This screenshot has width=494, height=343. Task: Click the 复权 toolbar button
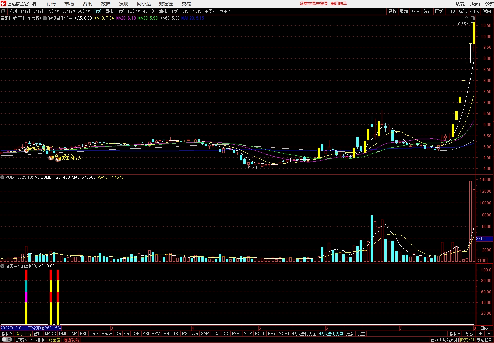(x=393, y=11)
